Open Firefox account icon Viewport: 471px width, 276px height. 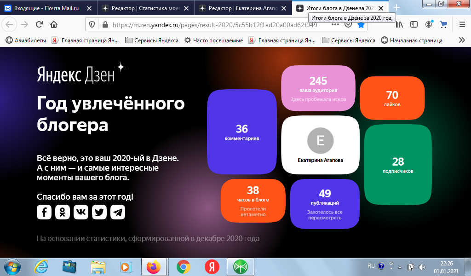click(x=429, y=24)
